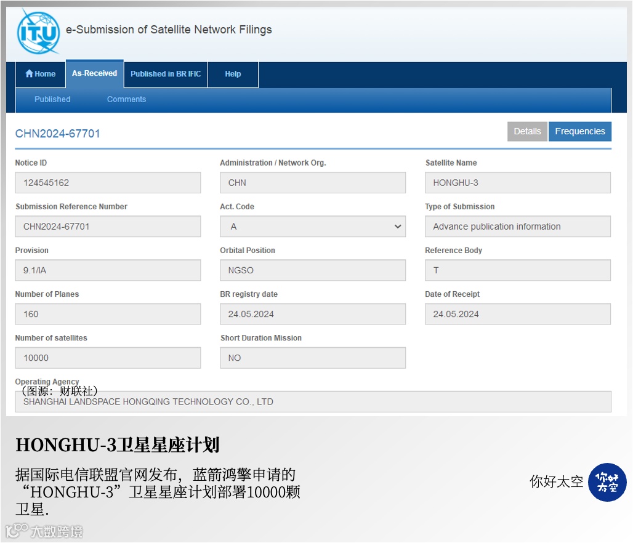Viewport: 633px width, 543px height.
Task: Click the Number of Planes field 160
Action: [x=108, y=314]
